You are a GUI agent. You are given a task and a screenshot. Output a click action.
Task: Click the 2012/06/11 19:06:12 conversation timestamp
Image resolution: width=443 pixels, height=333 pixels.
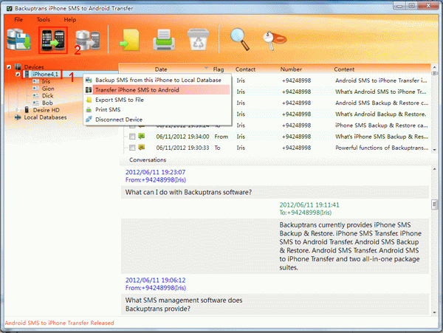tap(155, 280)
